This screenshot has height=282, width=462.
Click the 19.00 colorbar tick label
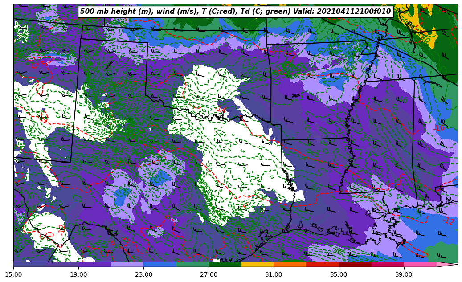[x=78, y=275]
